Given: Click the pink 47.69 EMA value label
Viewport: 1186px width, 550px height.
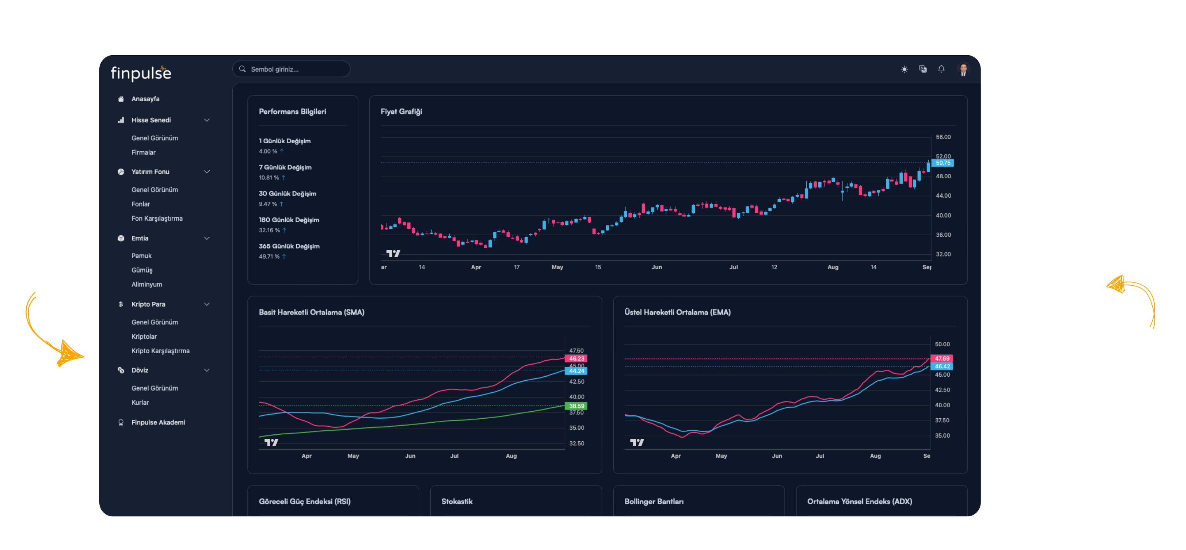Looking at the screenshot, I should click(x=941, y=359).
